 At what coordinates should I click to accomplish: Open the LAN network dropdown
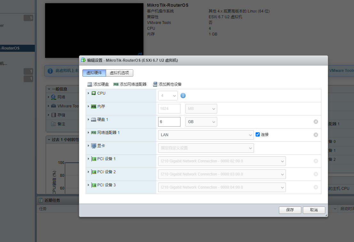[206, 135]
